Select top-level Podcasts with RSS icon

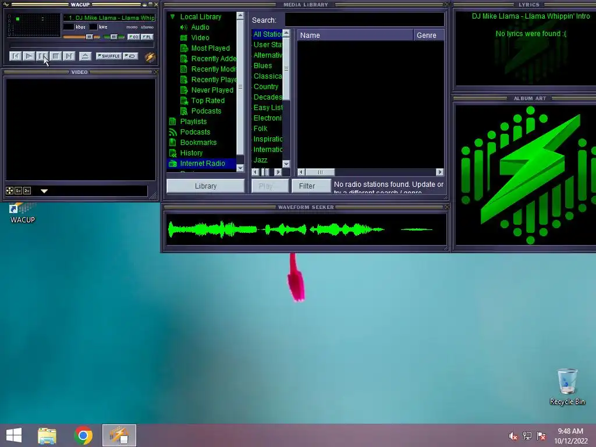(x=195, y=132)
